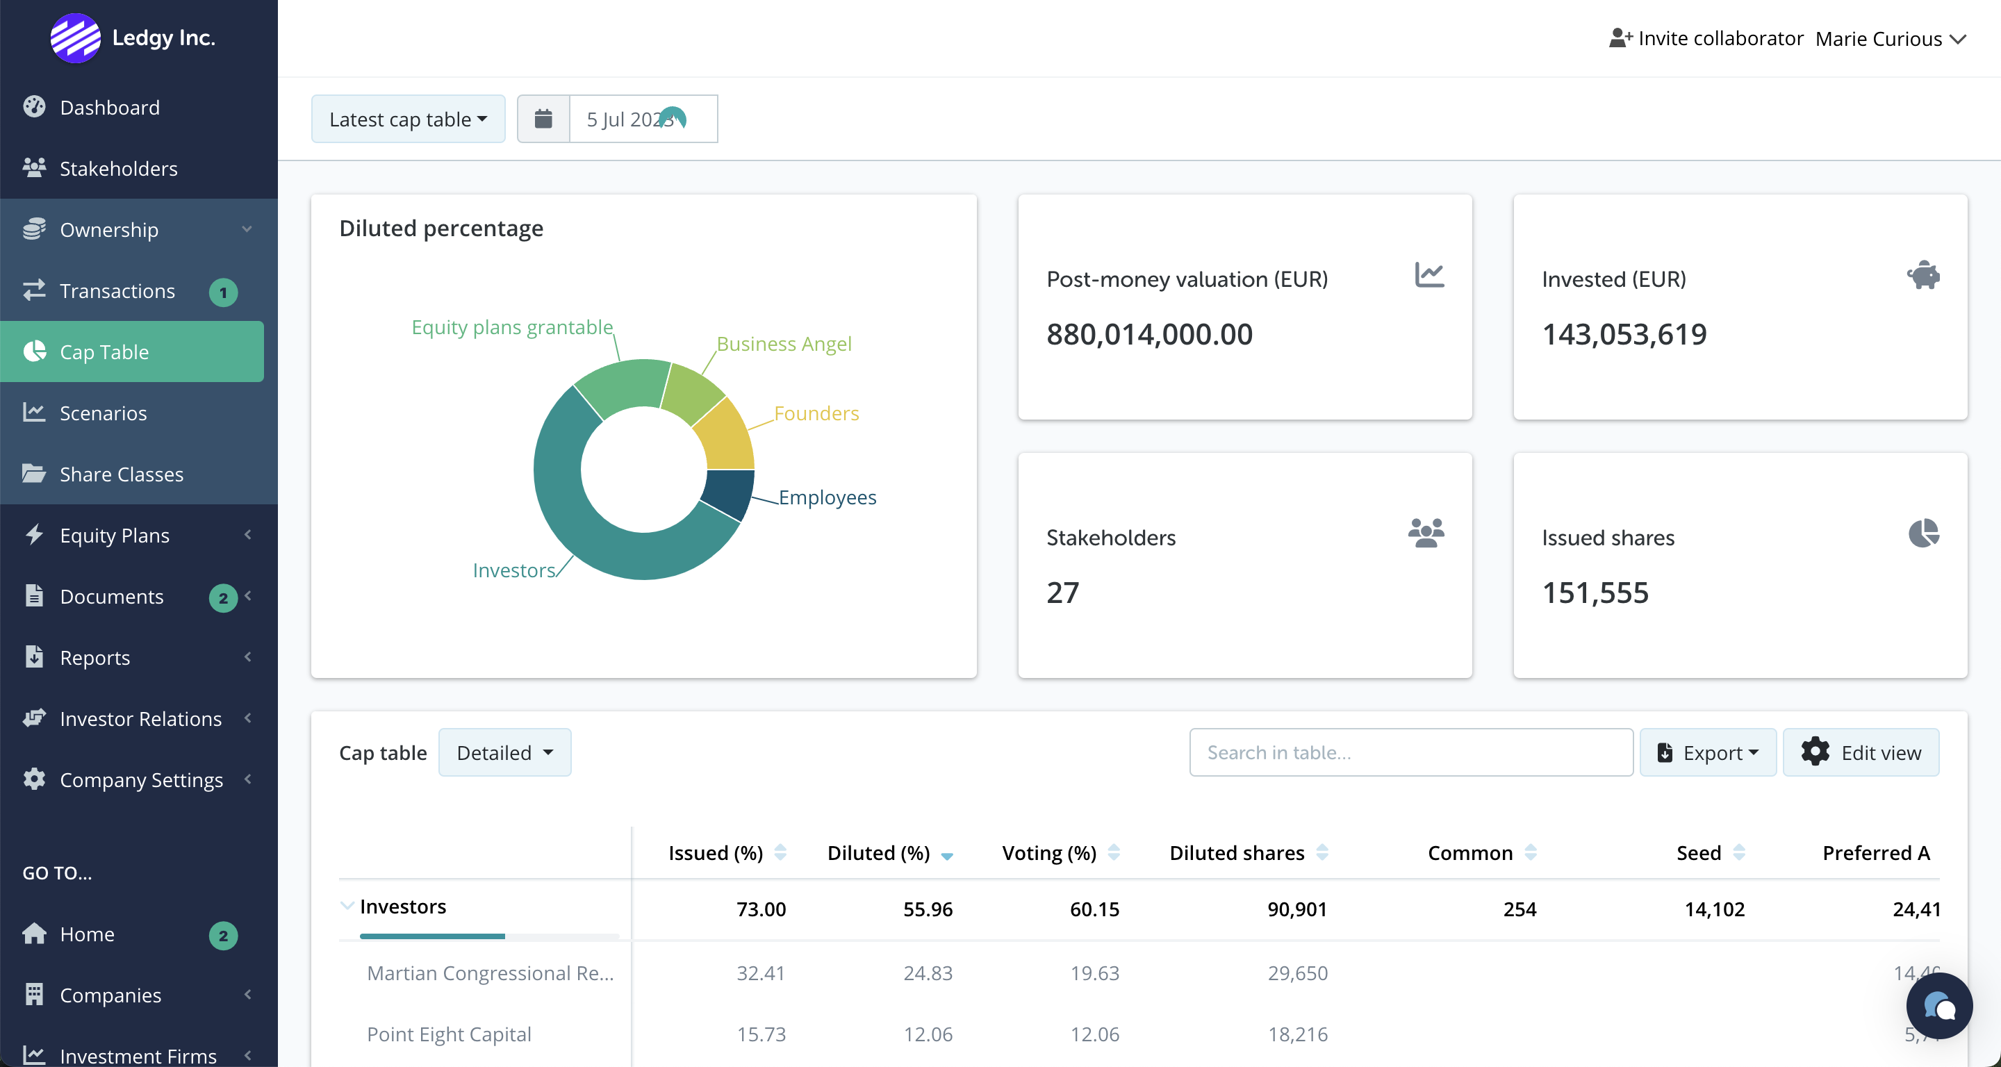Click the Company Settings gear icon
Screen dimensions: 2001x1067
[x=34, y=779]
